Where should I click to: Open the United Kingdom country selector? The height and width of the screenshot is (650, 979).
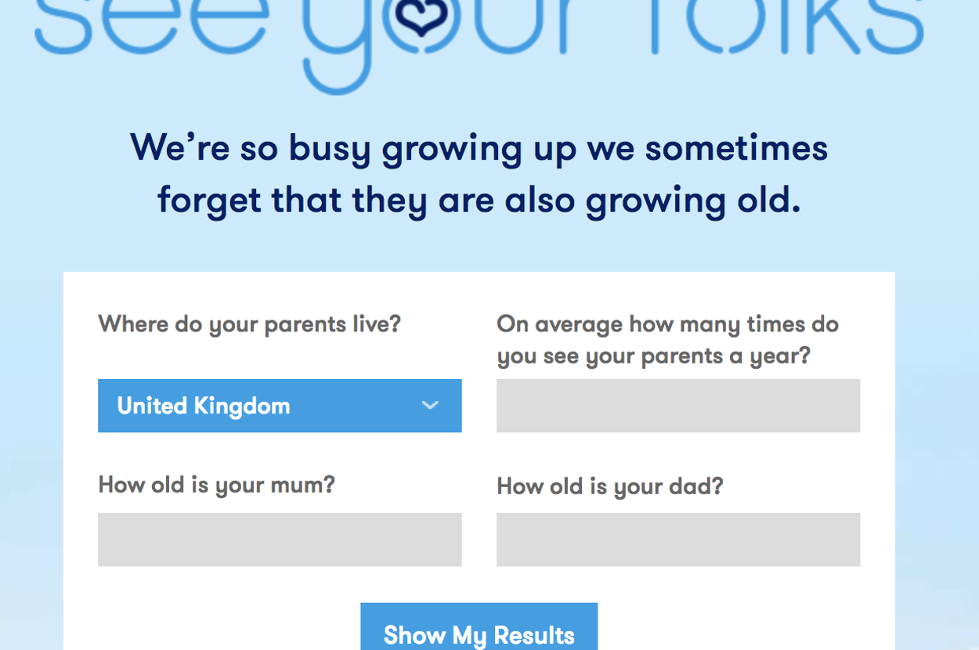point(279,406)
